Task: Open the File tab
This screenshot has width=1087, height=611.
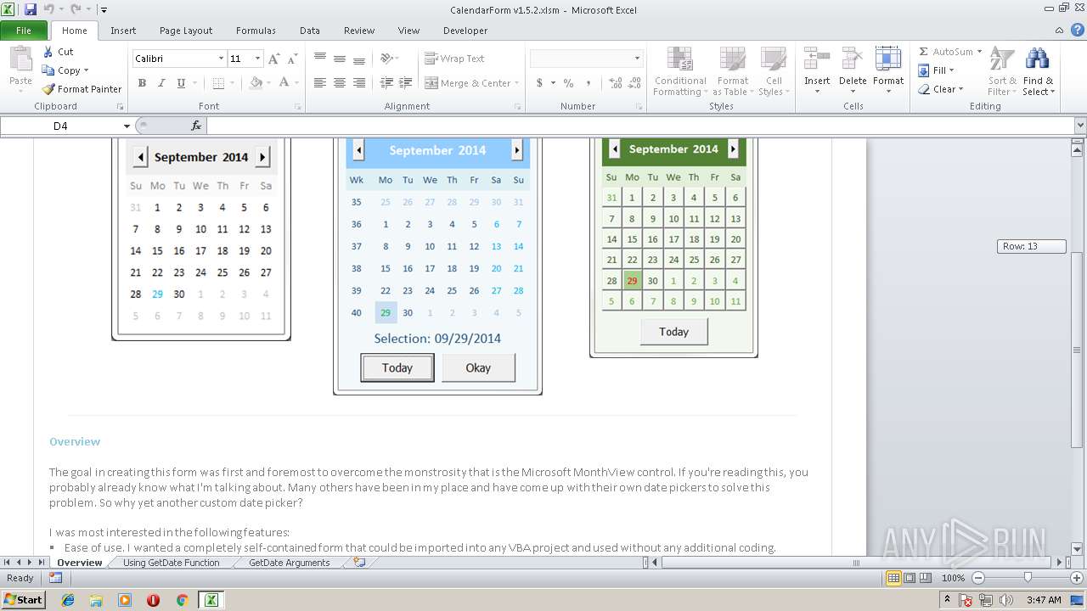Action: click(x=24, y=31)
